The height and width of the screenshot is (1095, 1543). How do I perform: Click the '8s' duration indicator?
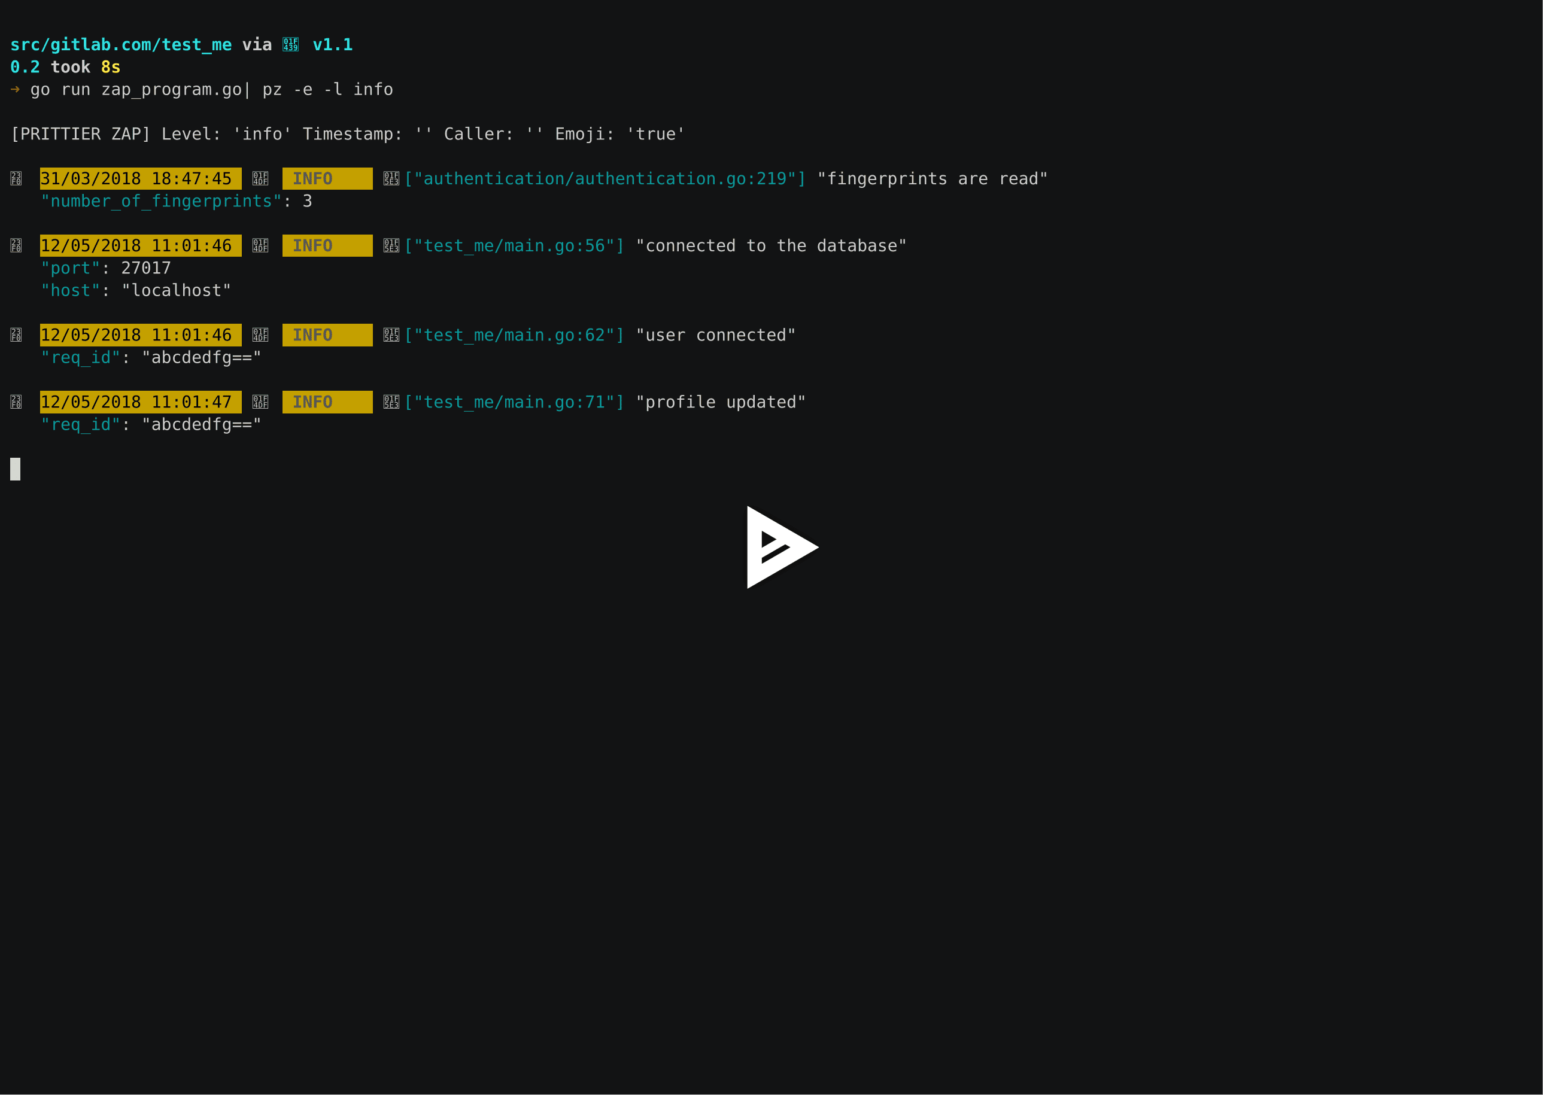click(x=110, y=66)
